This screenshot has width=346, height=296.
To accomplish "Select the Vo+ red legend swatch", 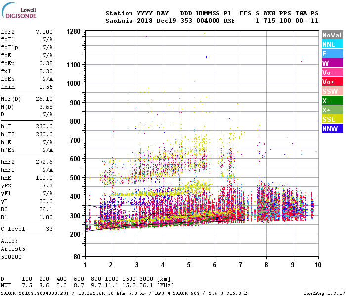I will [332, 82].
